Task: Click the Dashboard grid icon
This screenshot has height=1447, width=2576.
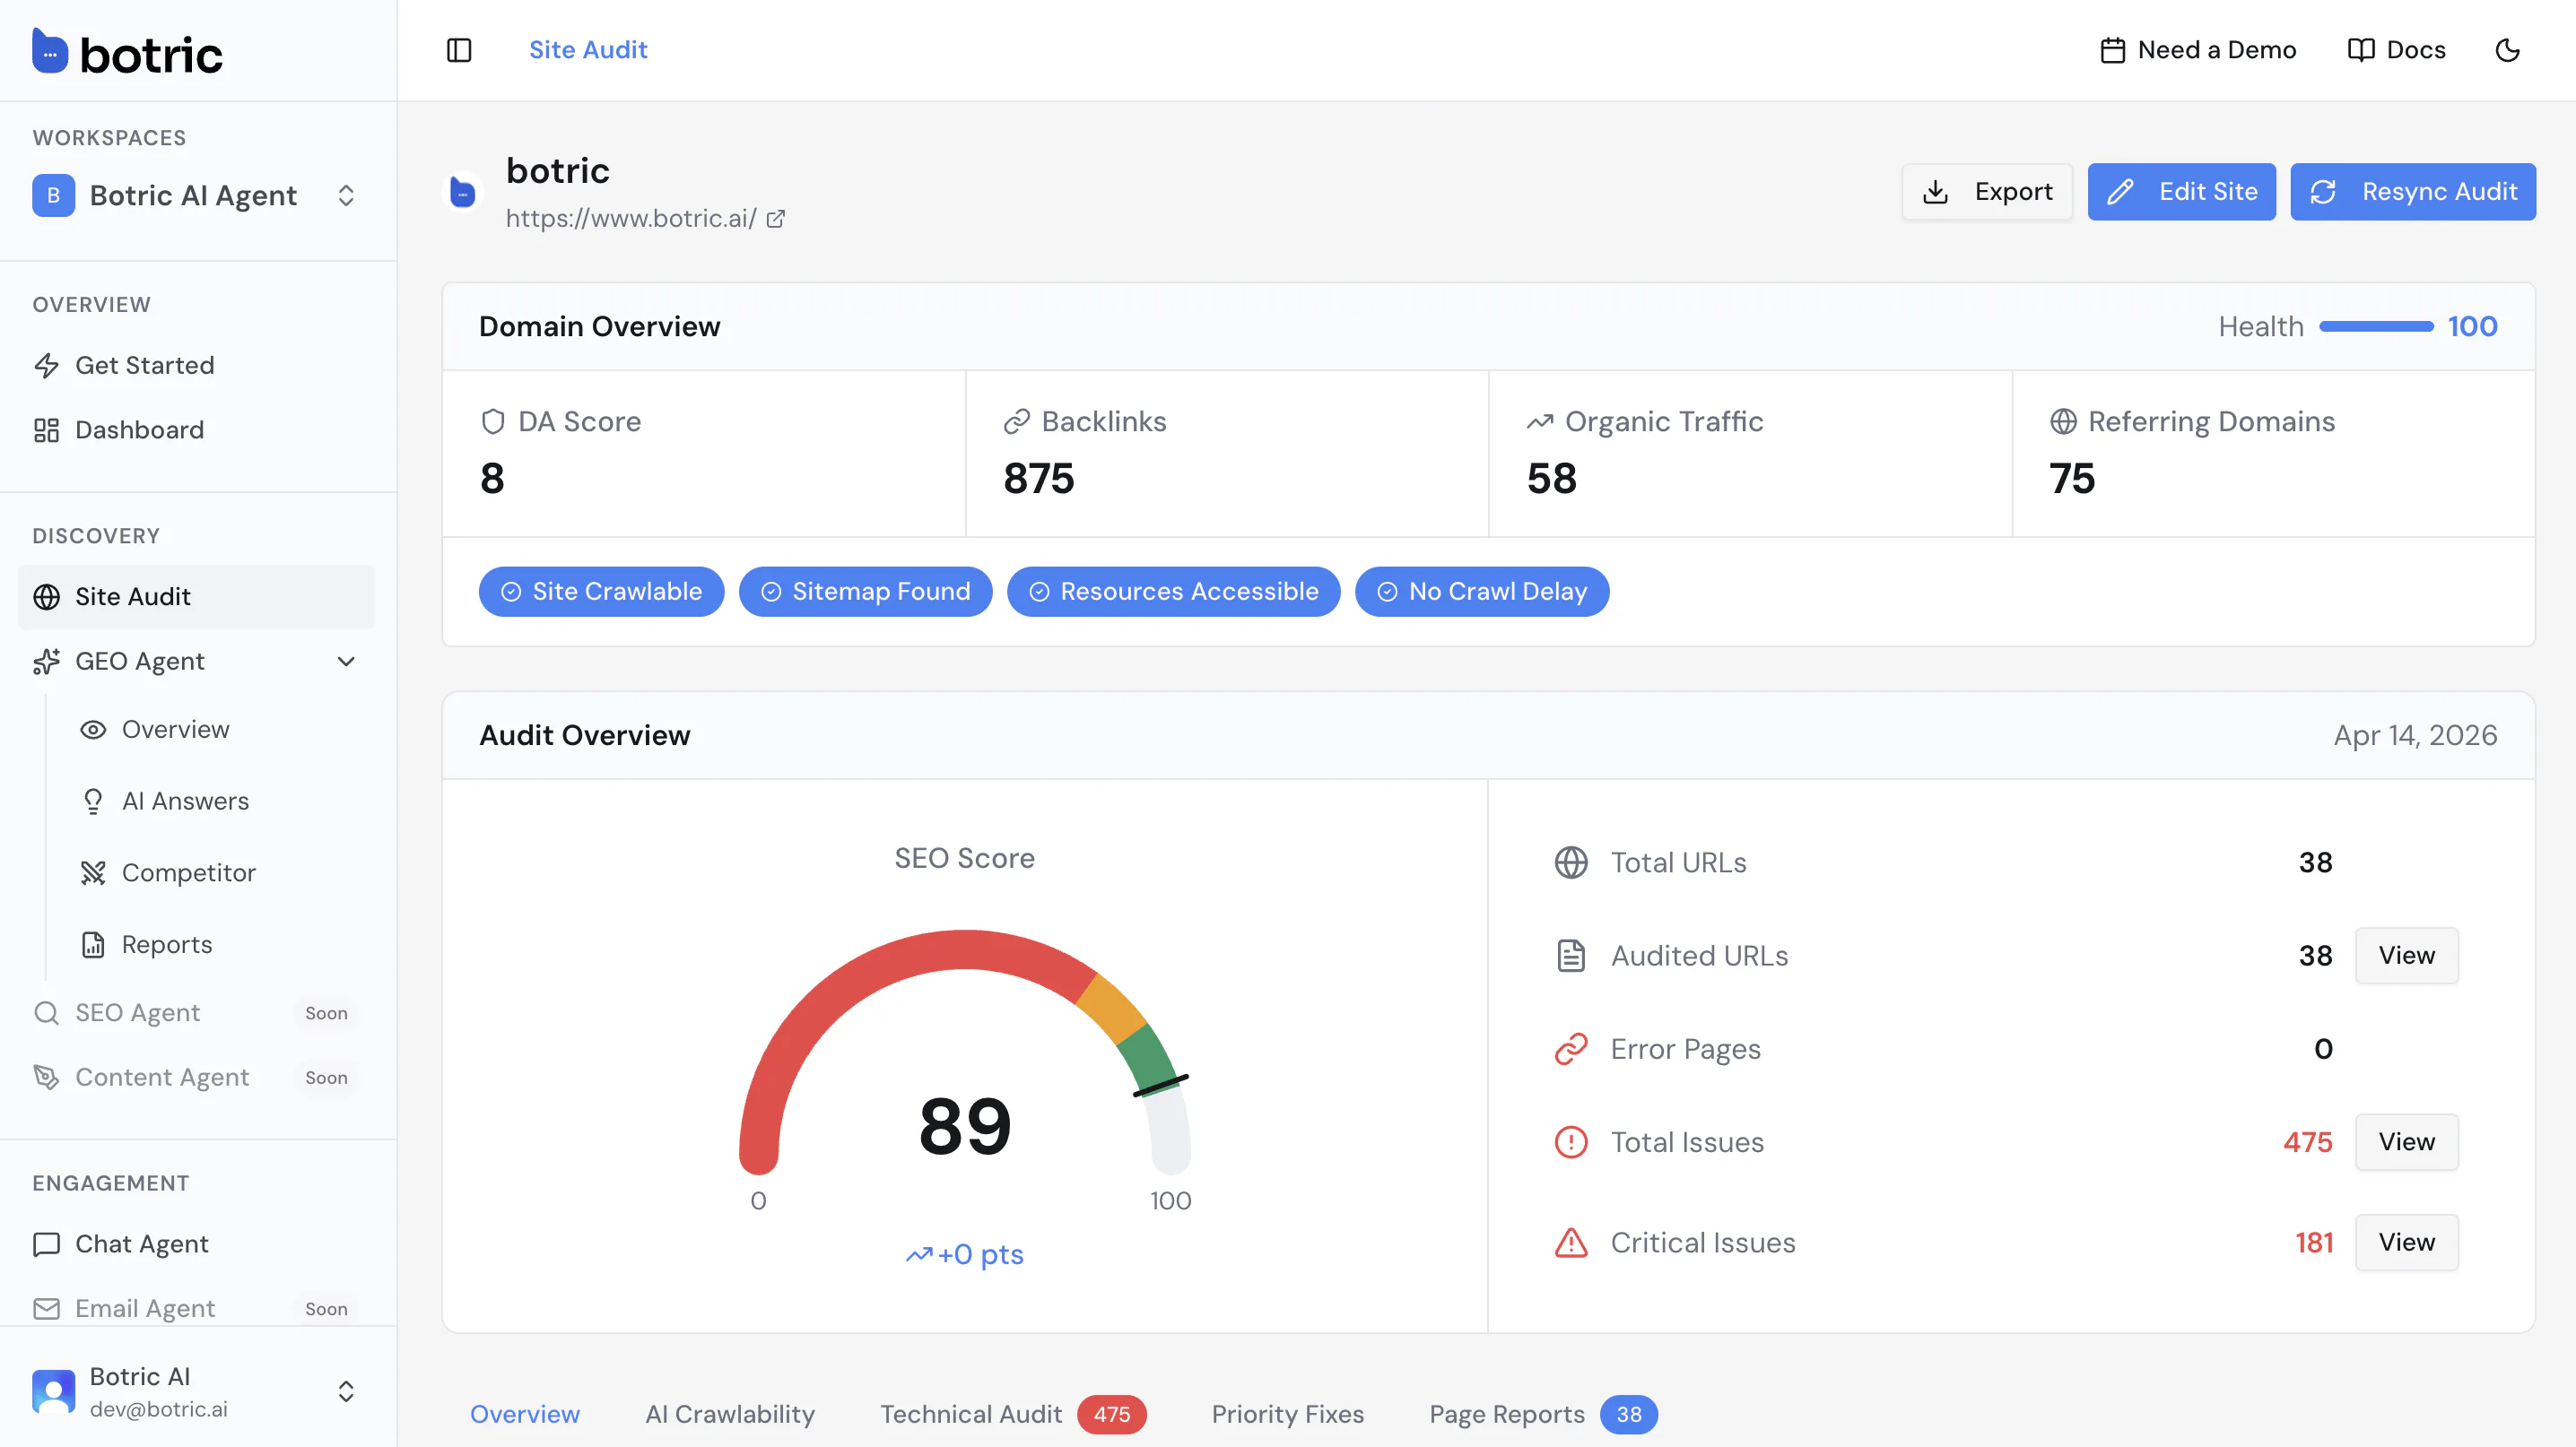Action: (x=46, y=429)
